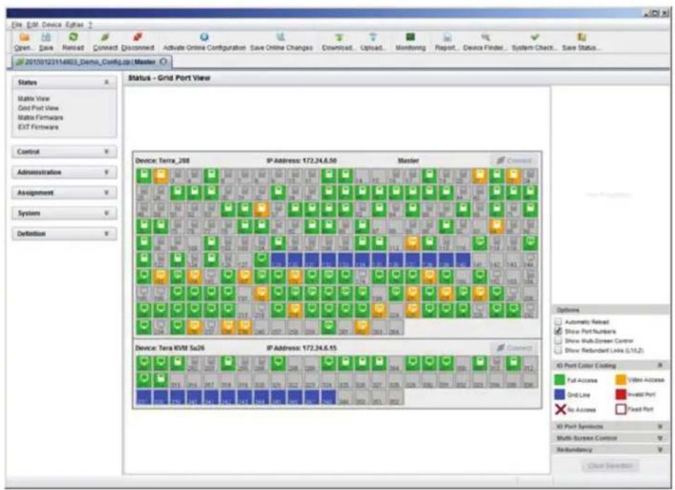Click the 'IP Address: 172.24.6.50' text
The image size is (675, 490).
301,161
